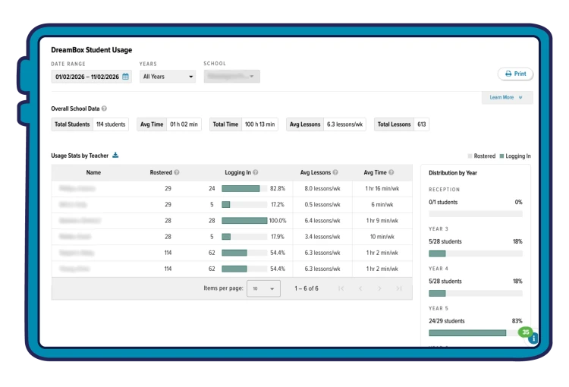Click the Logging In column help icon
Viewport: 569px width, 387px height.
(x=256, y=172)
